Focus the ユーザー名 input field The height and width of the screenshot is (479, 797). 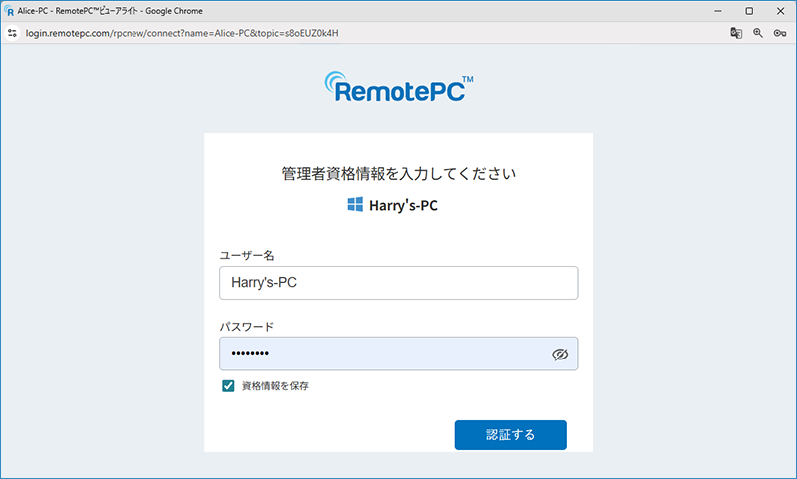[398, 283]
